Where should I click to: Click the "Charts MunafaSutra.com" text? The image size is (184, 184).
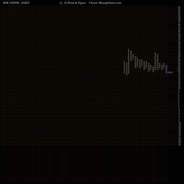coord(105,3)
